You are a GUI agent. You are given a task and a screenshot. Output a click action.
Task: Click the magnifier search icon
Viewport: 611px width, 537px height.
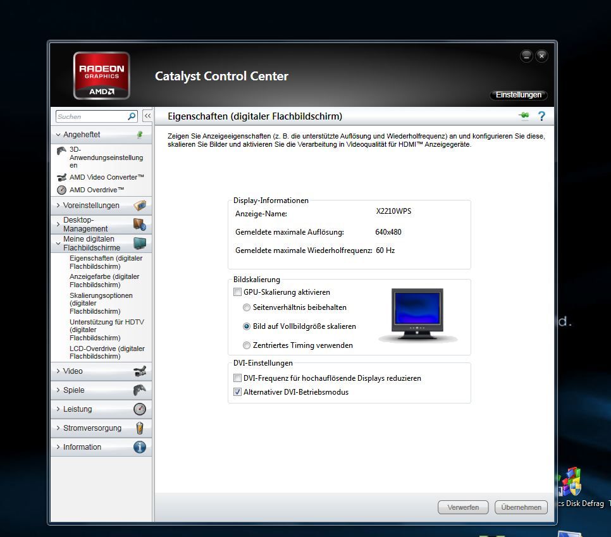132,116
